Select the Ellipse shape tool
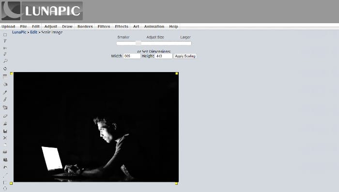Image resolution: width=339 pixels, height=192 pixels. pos(5,189)
